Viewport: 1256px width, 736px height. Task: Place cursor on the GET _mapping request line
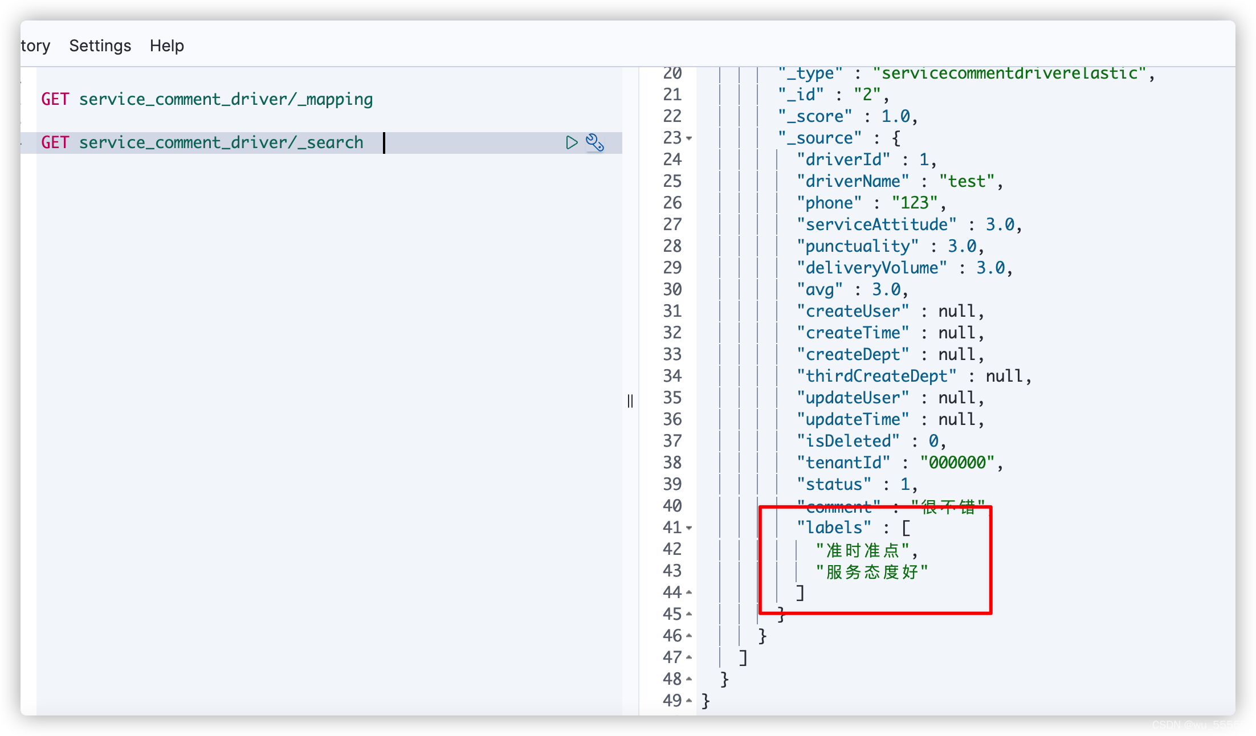pyautogui.click(x=207, y=99)
